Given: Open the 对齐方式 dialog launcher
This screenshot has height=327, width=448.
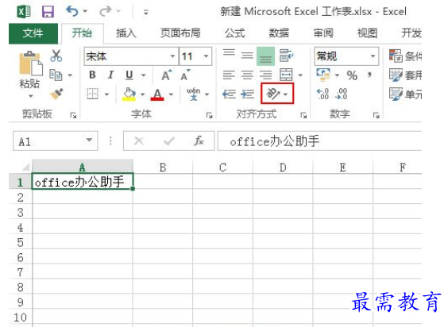Looking at the screenshot, I should [x=303, y=115].
